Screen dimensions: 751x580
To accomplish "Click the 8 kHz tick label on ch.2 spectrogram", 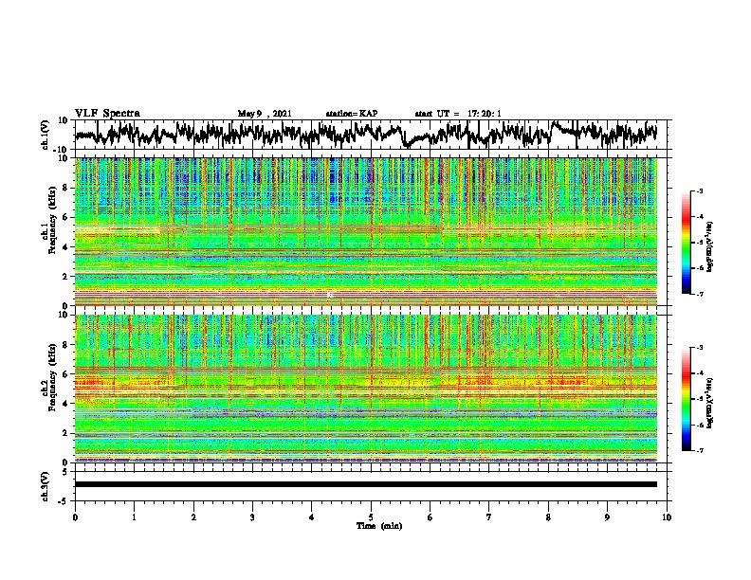I will pyautogui.click(x=66, y=345).
